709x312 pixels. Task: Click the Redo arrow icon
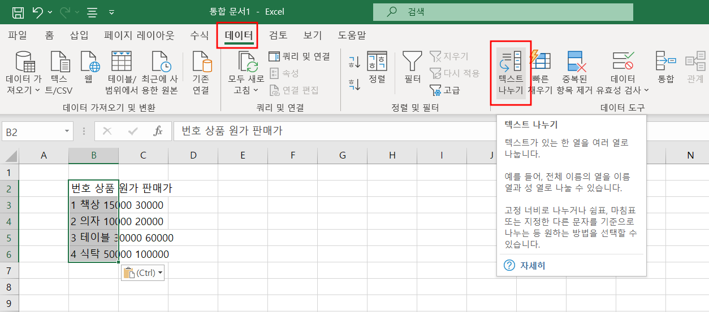(x=65, y=11)
